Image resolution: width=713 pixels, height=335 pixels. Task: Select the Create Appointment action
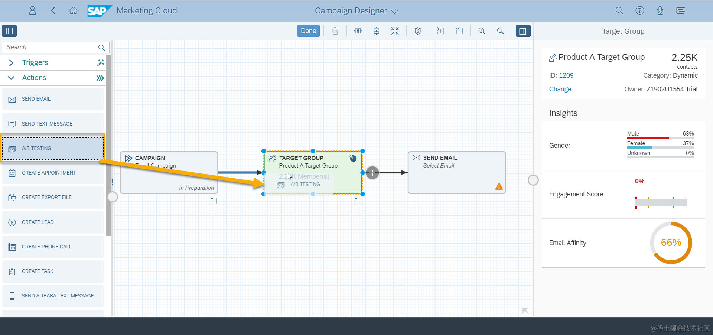pos(53,173)
